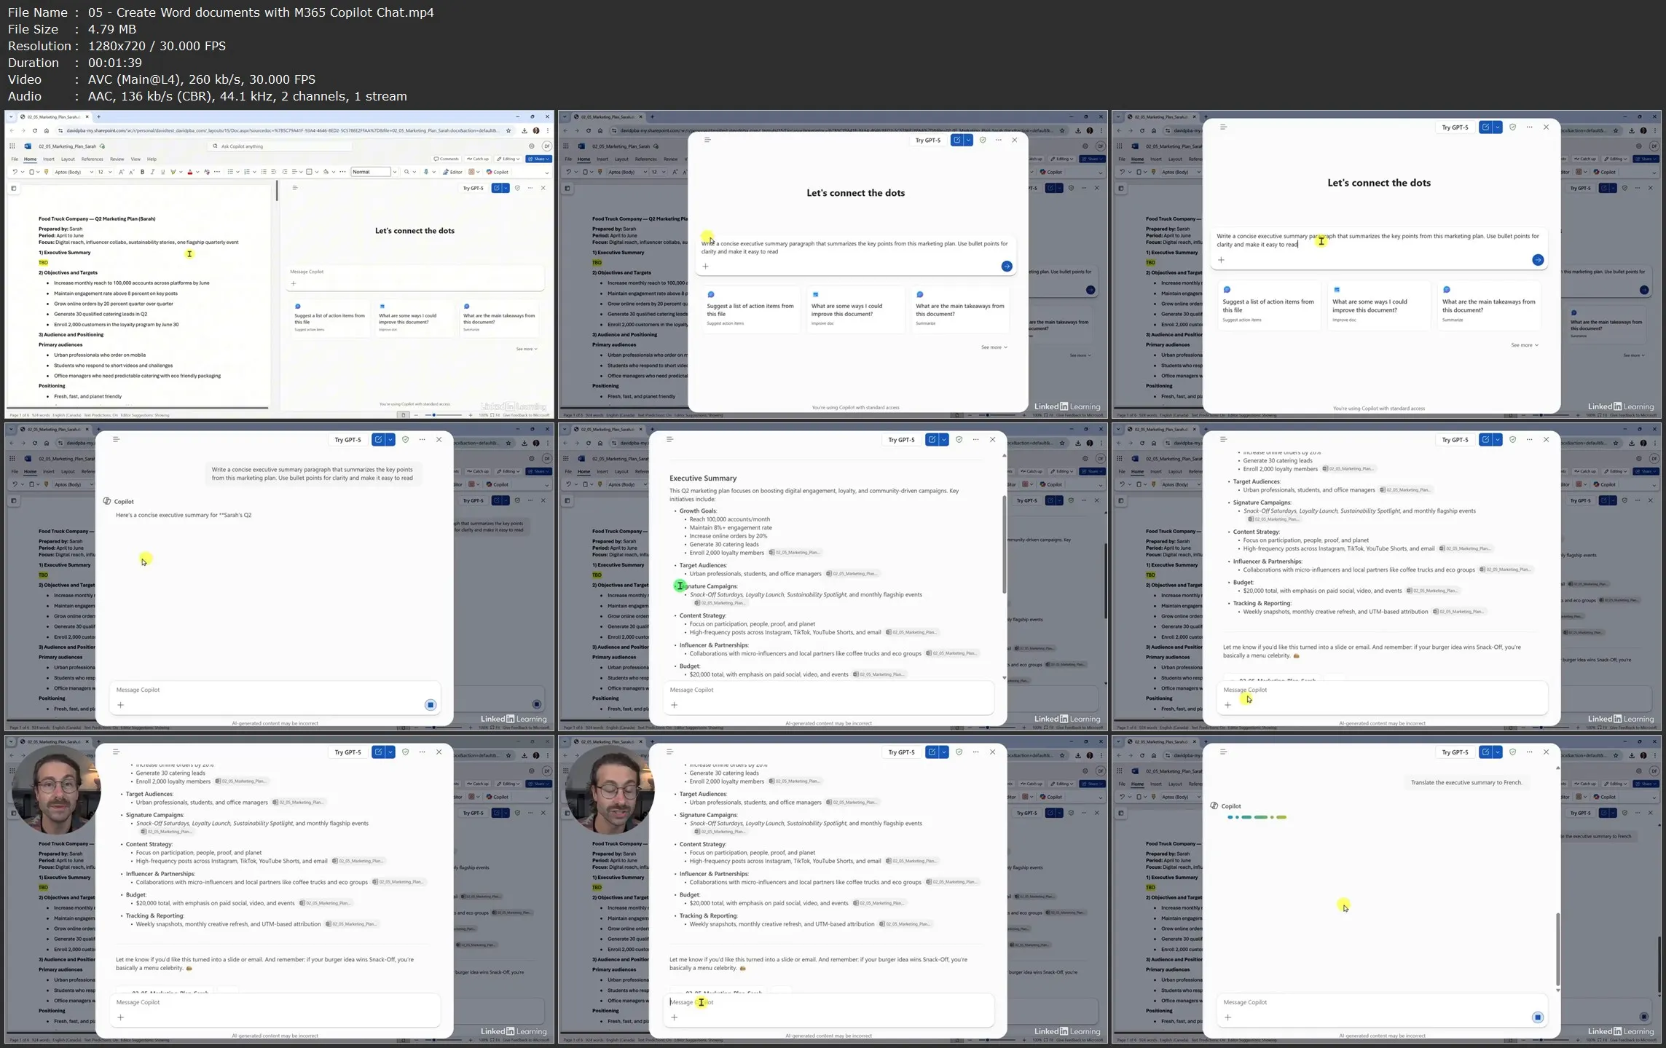Click the bulleted list icon in ribbon
The width and height of the screenshot is (1666, 1048).
pyautogui.click(x=230, y=172)
